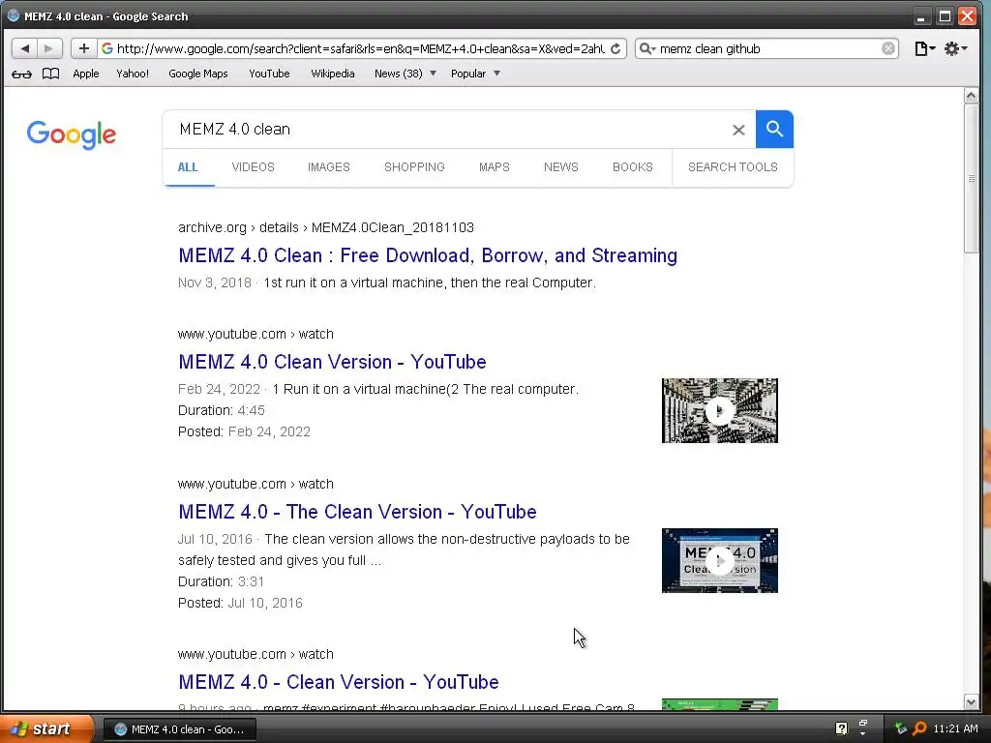Open the Google Maps bookmark

197,74
